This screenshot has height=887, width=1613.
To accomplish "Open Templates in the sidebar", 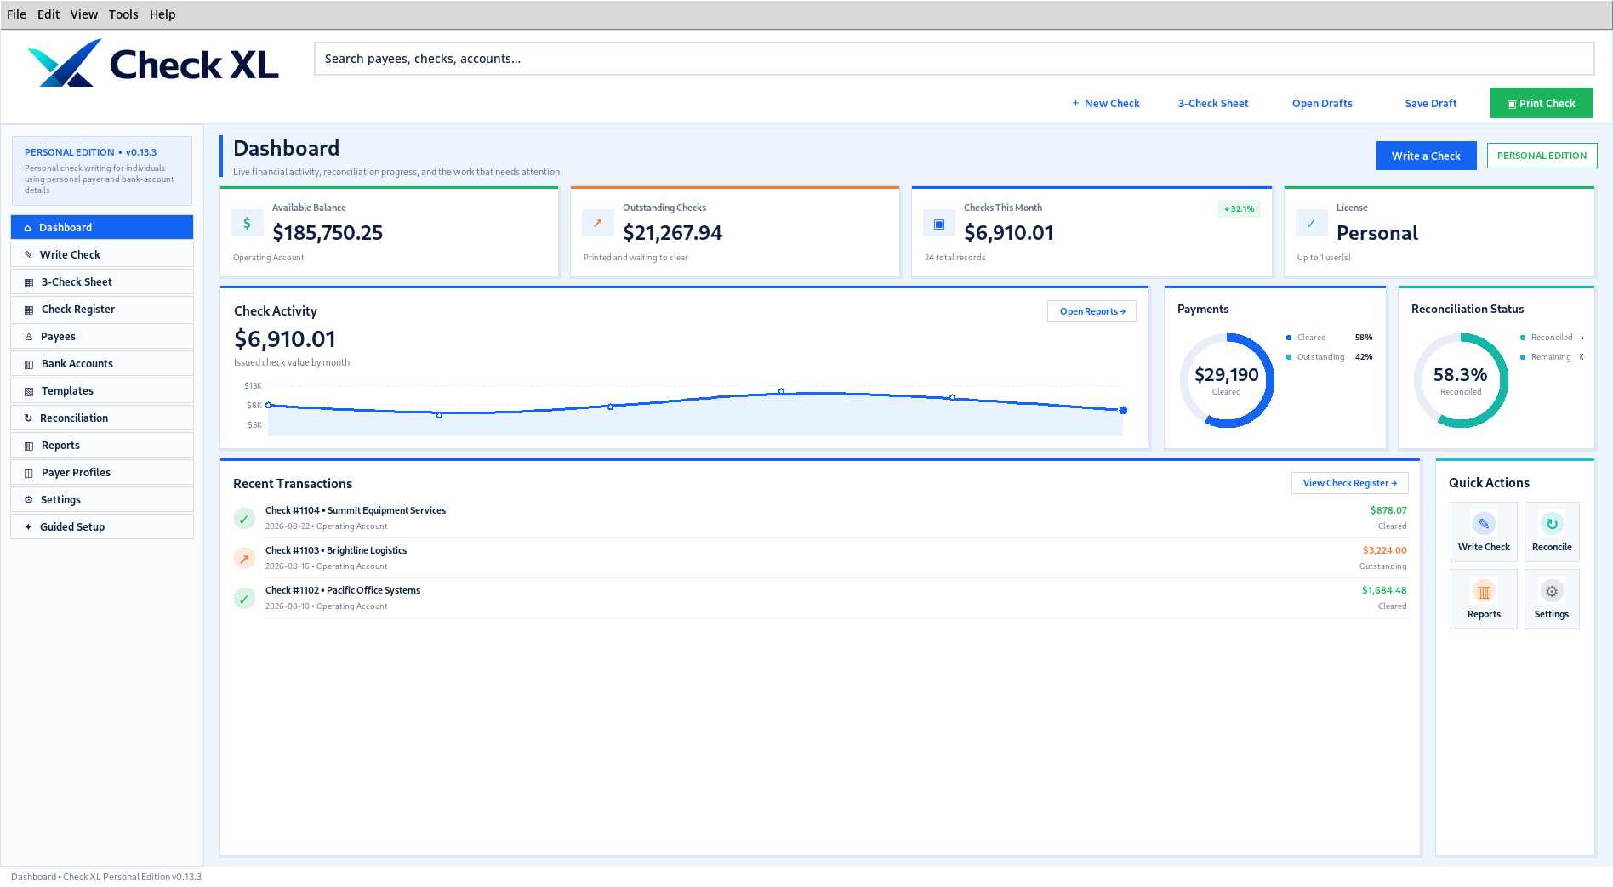I will [102, 390].
